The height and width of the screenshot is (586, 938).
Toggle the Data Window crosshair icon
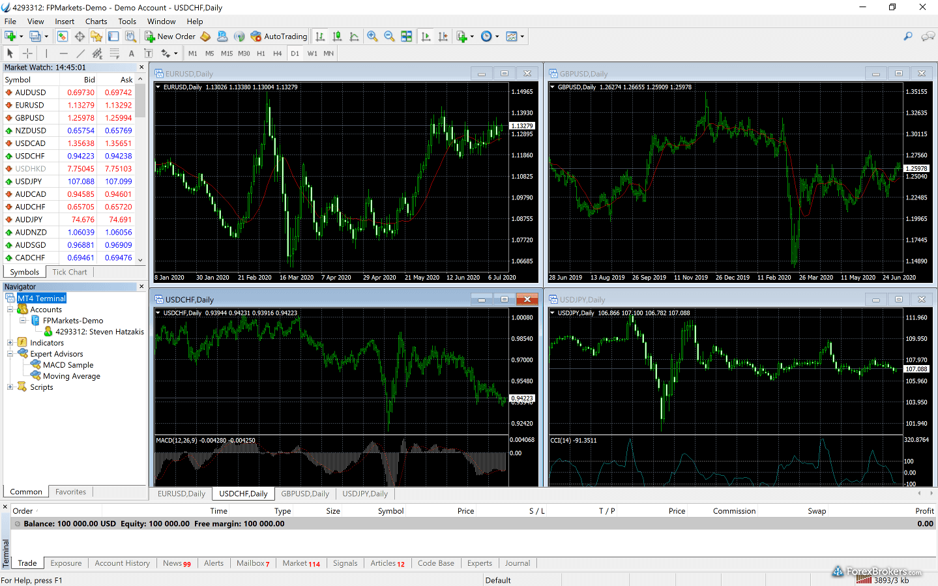point(80,37)
